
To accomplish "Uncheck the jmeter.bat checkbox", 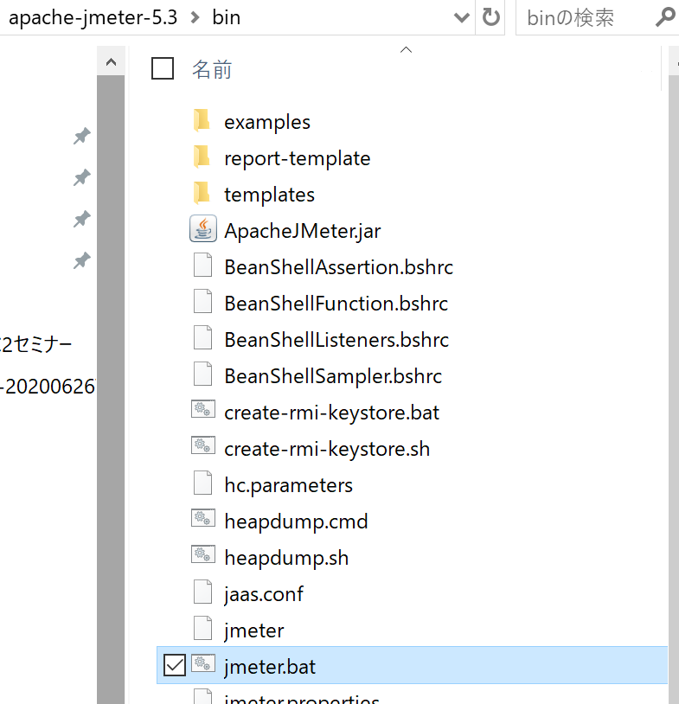I will pyautogui.click(x=175, y=665).
